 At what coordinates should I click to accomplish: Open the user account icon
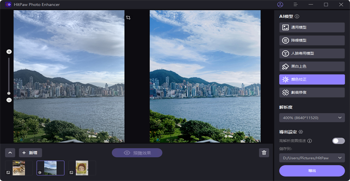click(280, 5)
